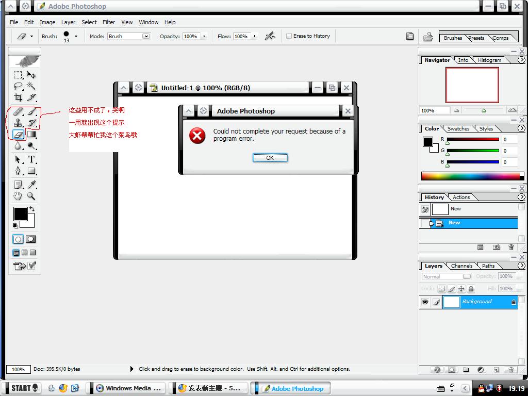Toggle Lock all in Layers panel

point(471,289)
